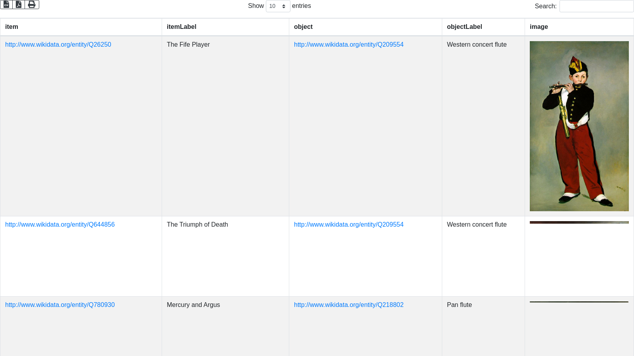Open the Q26250 entity link
The width and height of the screenshot is (634, 356).
pos(58,45)
